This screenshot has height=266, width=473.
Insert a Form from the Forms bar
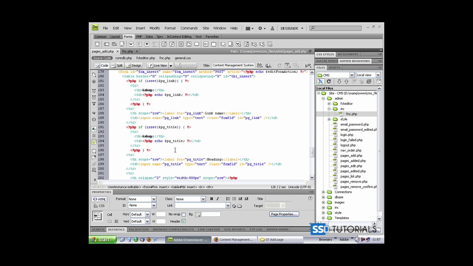click(97, 44)
